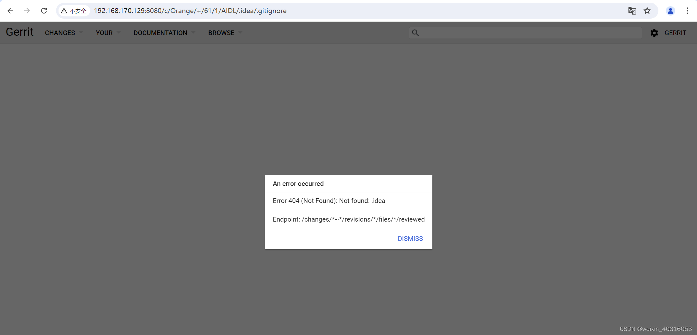Viewport: 697px width, 335px height.
Task: Click the translate page icon
Action: click(x=632, y=11)
